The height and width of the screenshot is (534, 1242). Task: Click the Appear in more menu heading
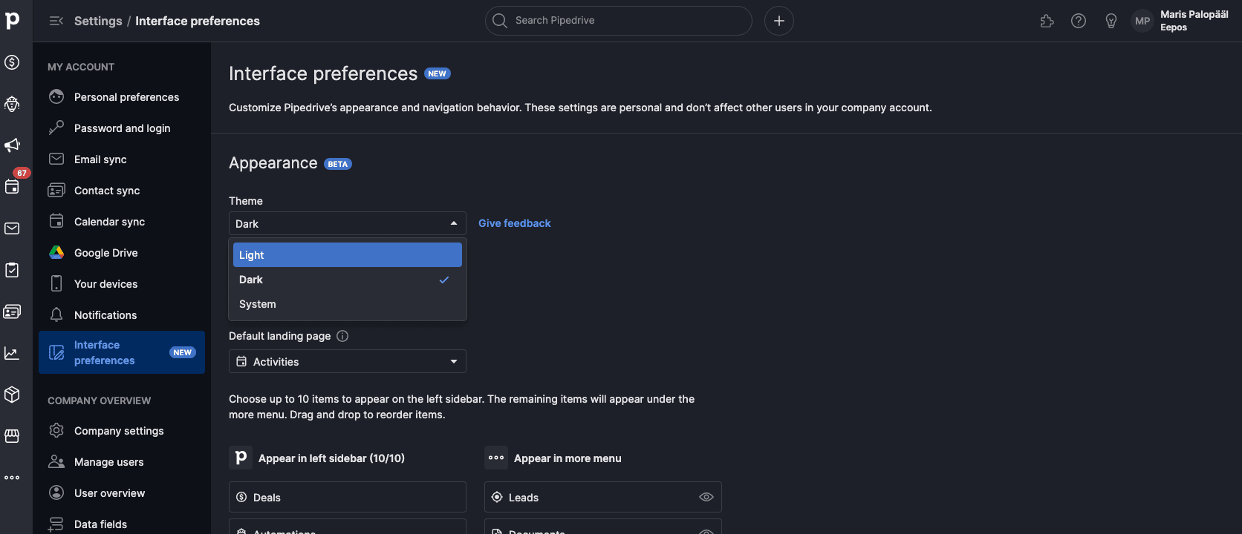[x=568, y=458]
